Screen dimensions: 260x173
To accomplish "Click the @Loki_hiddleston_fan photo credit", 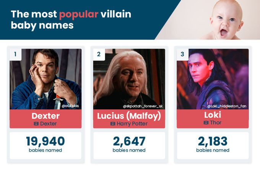I will tap(226, 106).
